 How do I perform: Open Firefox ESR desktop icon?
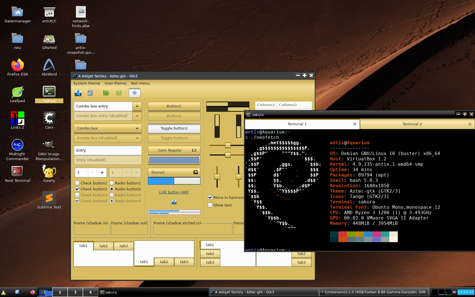(18, 65)
